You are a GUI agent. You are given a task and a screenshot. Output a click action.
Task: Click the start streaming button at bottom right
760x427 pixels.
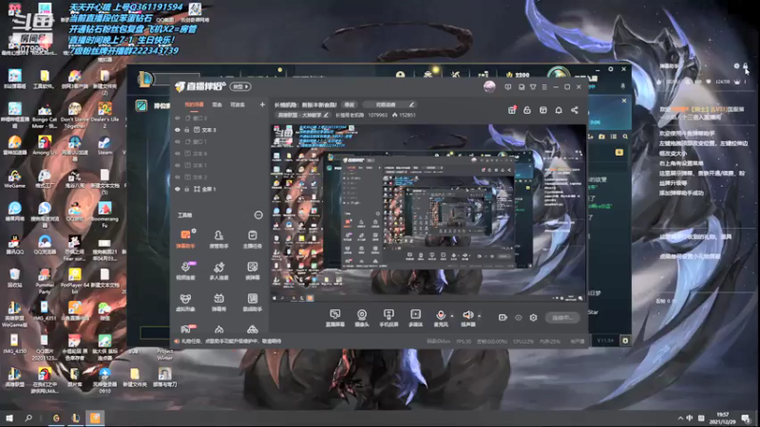pyautogui.click(x=561, y=318)
